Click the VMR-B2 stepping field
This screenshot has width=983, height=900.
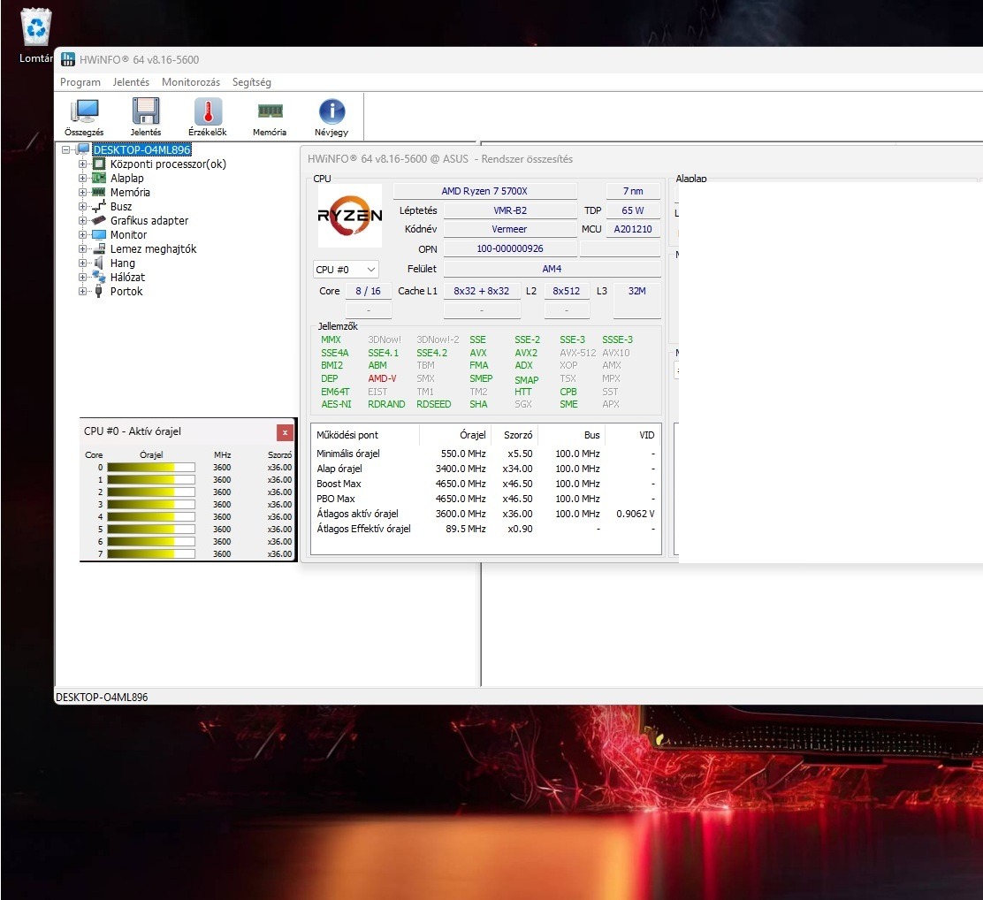click(510, 210)
